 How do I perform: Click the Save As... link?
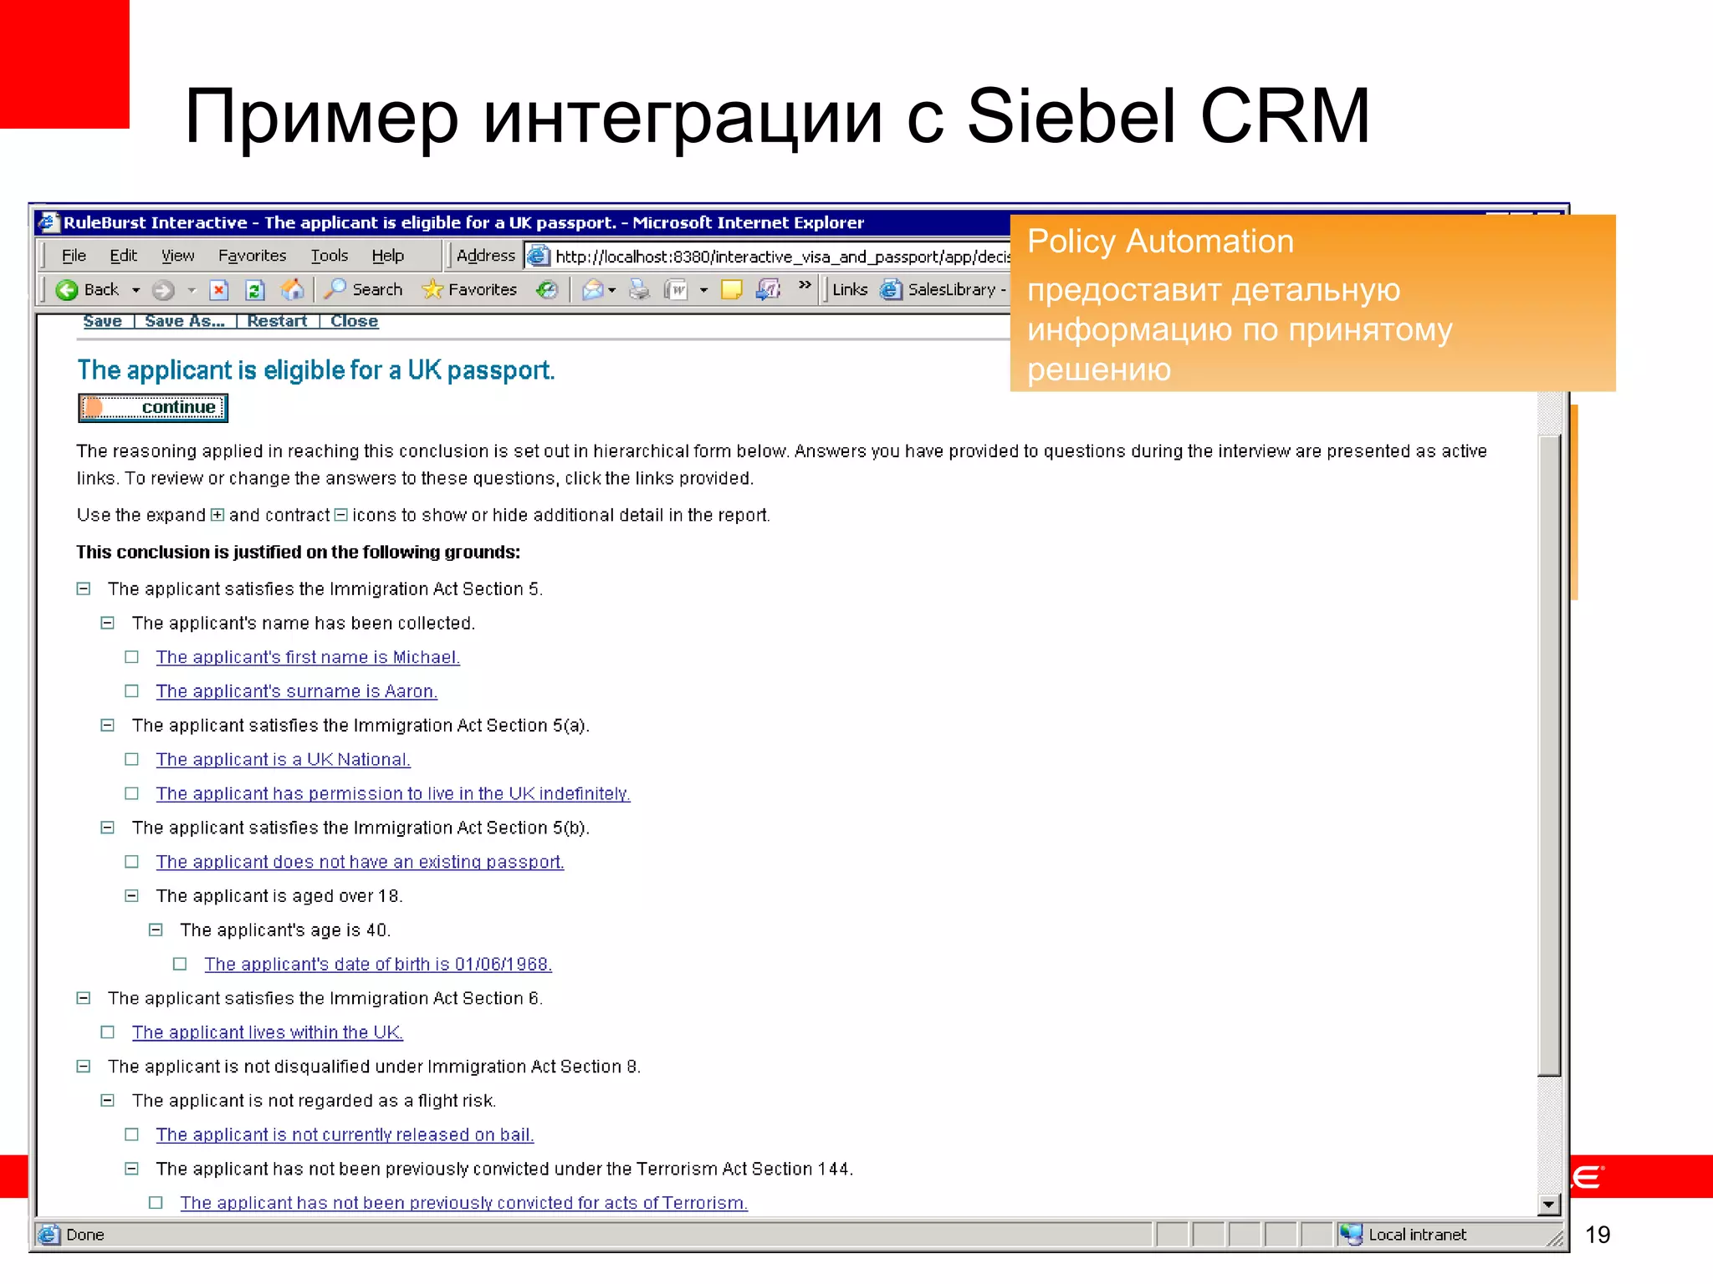pos(185,321)
